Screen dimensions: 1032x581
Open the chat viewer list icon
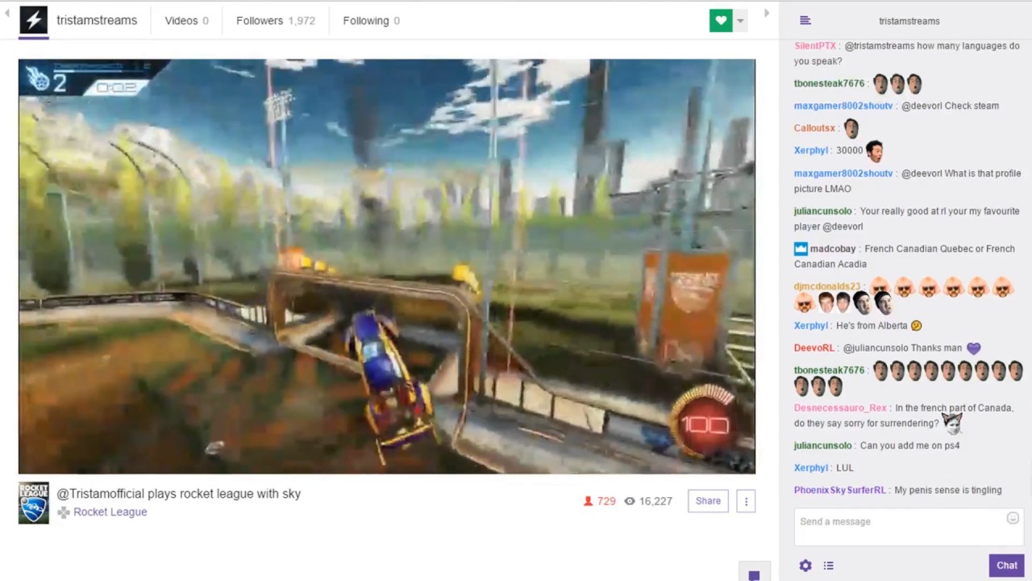click(x=828, y=566)
